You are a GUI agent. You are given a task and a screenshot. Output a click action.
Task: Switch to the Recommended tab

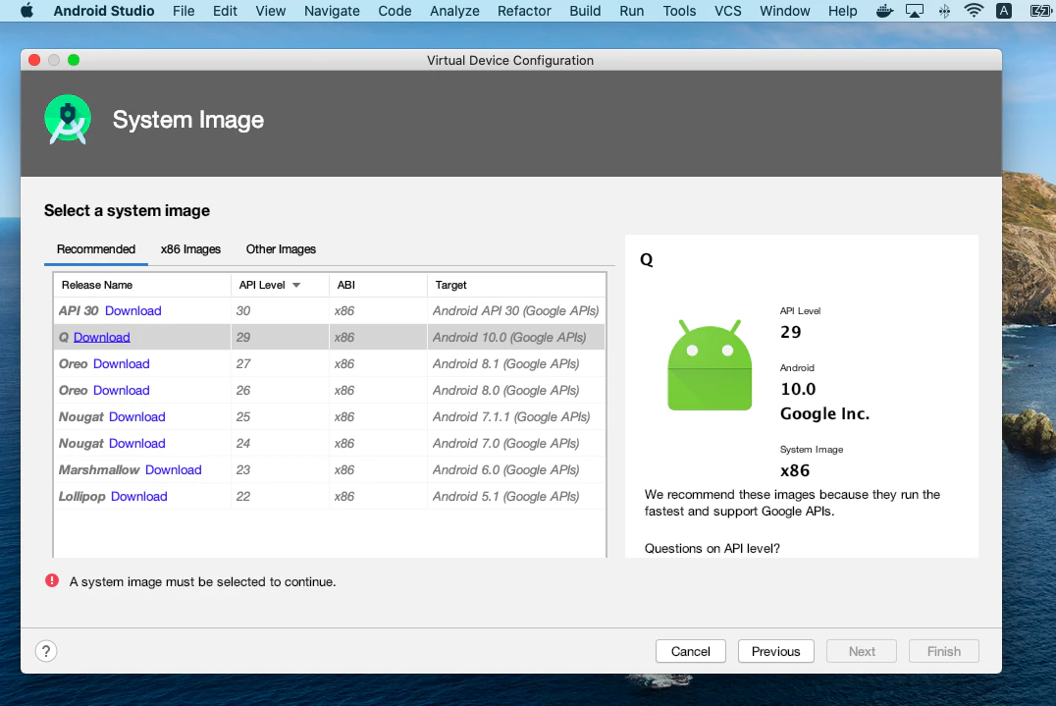coord(95,249)
